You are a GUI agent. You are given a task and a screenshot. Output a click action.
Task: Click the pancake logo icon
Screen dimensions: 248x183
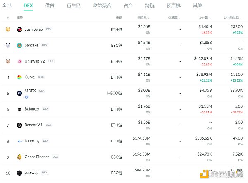pyautogui.click(x=19, y=46)
